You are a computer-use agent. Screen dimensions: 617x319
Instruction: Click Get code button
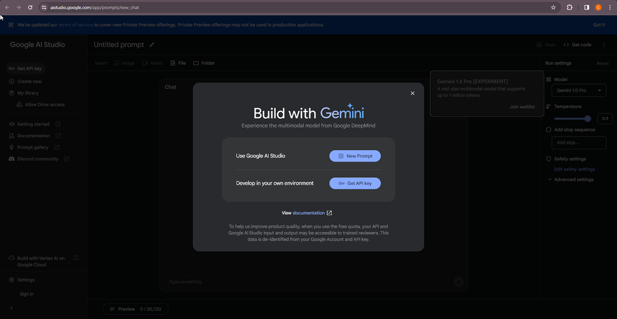(x=577, y=45)
